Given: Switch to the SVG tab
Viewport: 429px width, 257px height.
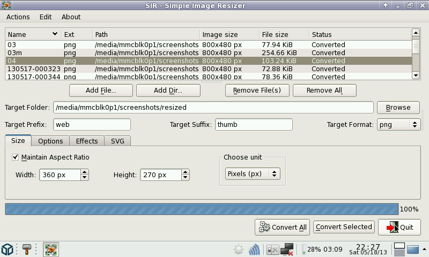Looking at the screenshot, I should [117, 141].
